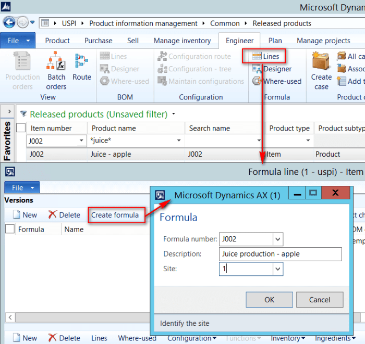Open Product name filter dropdown

click(179, 141)
